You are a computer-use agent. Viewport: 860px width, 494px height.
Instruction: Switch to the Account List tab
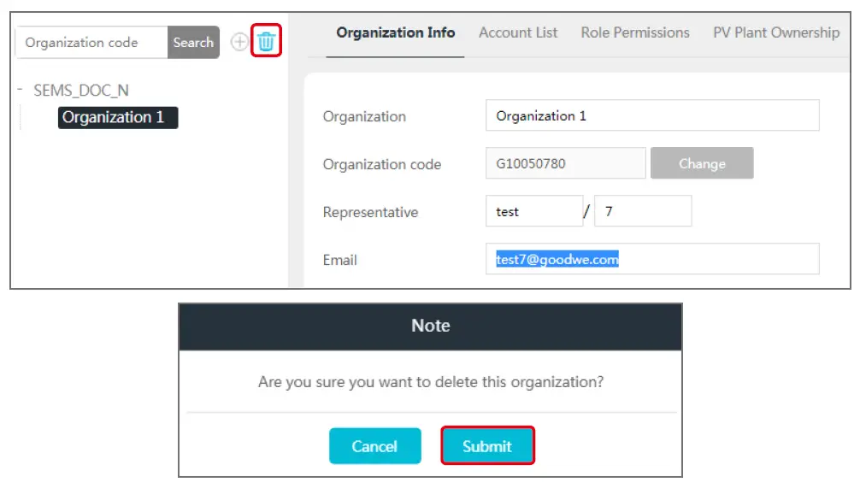[518, 32]
